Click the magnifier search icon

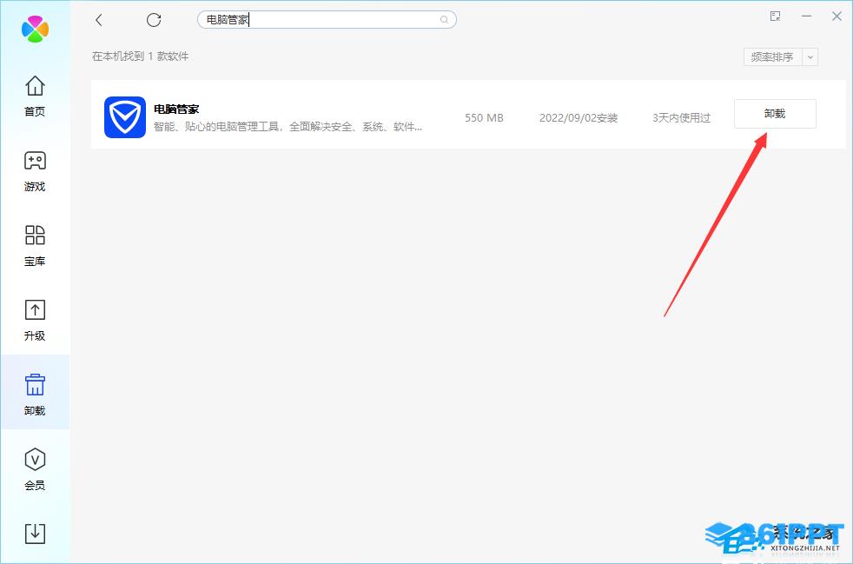[x=445, y=20]
